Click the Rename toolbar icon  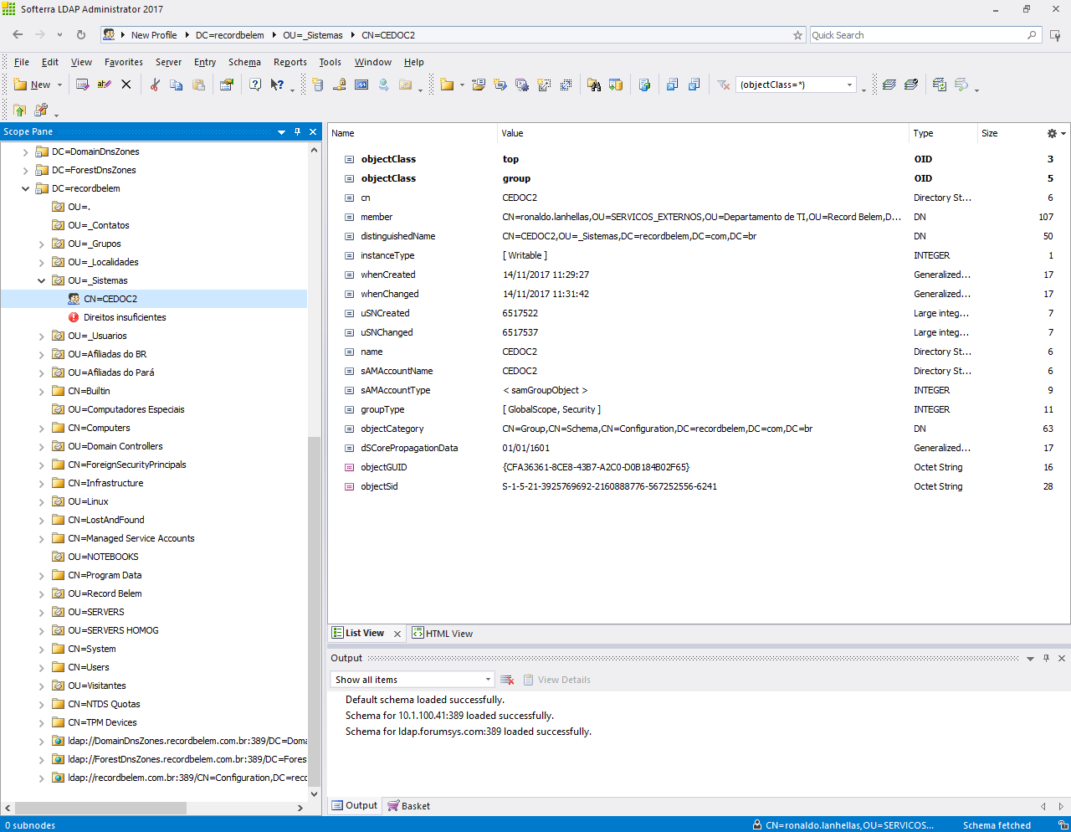pyautogui.click(x=104, y=85)
